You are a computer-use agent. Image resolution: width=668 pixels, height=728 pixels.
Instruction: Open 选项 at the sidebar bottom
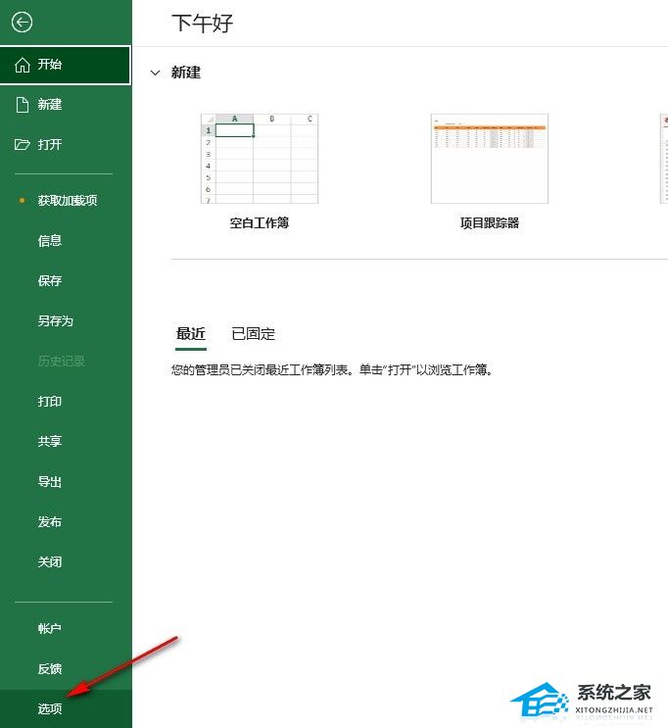[66, 708]
